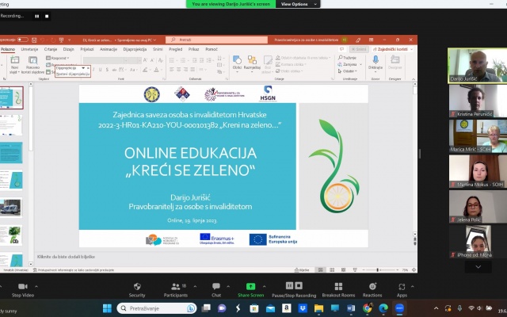Viewport: 507px width, 317px height.
Task: Open the Animacije tab
Action: 109,49
